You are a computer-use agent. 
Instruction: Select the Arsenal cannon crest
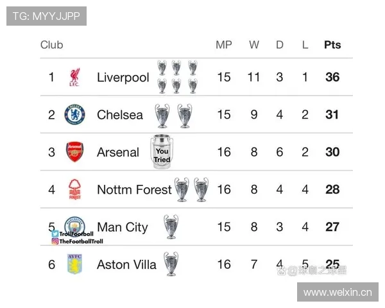74,152
